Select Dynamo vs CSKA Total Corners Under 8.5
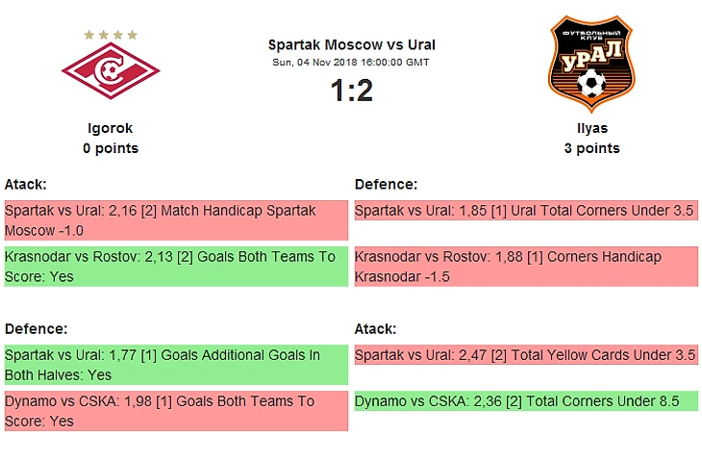Image resolution: width=702 pixels, height=462 pixels. click(x=526, y=401)
